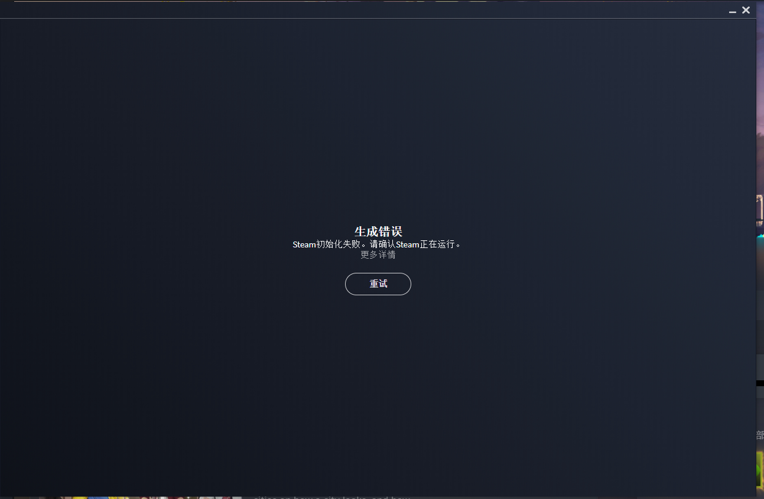Click the 生成错误 heading text
The height and width of the screenshot is (499, 764).
tap(378, 231)
